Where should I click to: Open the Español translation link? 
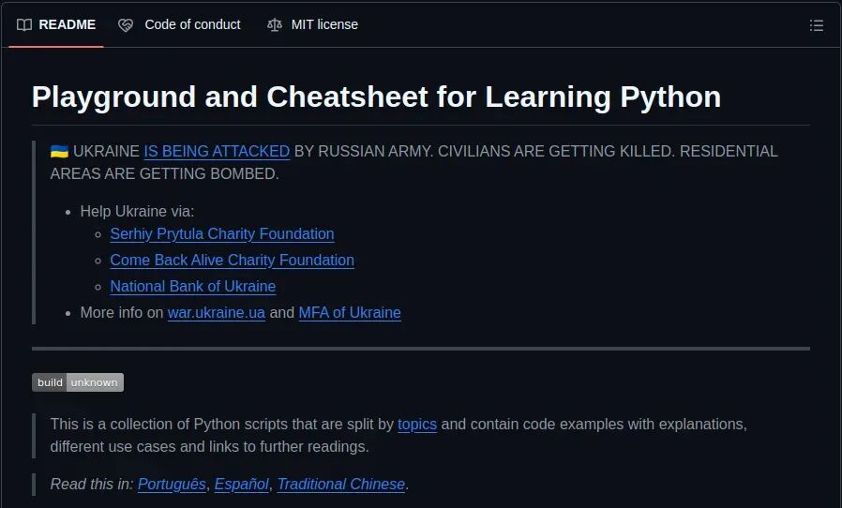point(242,485)
